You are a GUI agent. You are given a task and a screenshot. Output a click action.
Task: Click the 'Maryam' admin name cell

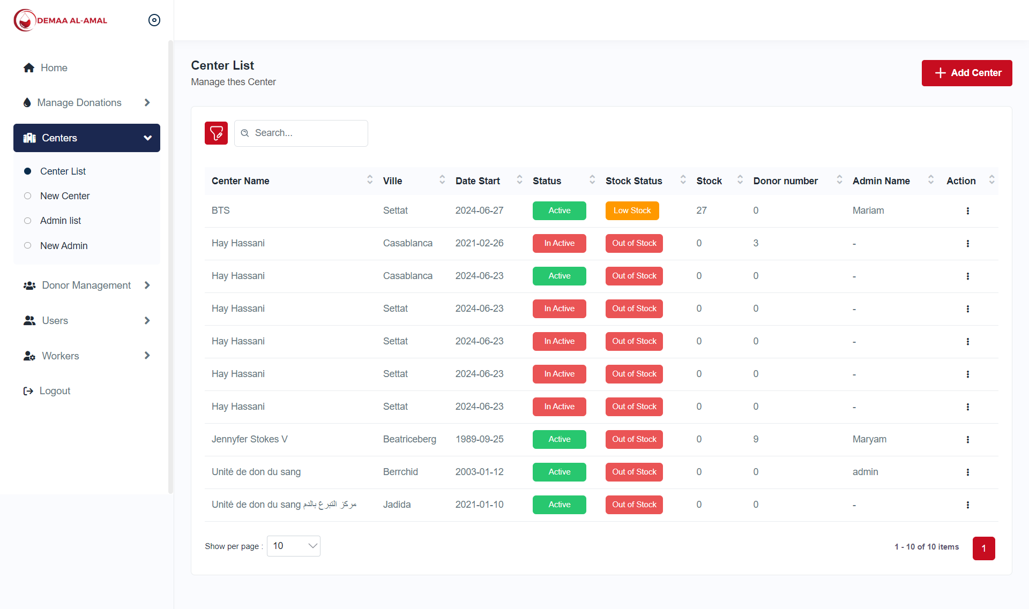[869, 440]
